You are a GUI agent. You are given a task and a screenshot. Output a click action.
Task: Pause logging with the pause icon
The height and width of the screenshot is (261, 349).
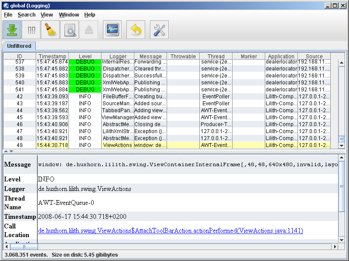(x=31, y=30)
